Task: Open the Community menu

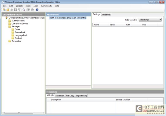Action: click(x=46, y=6)
